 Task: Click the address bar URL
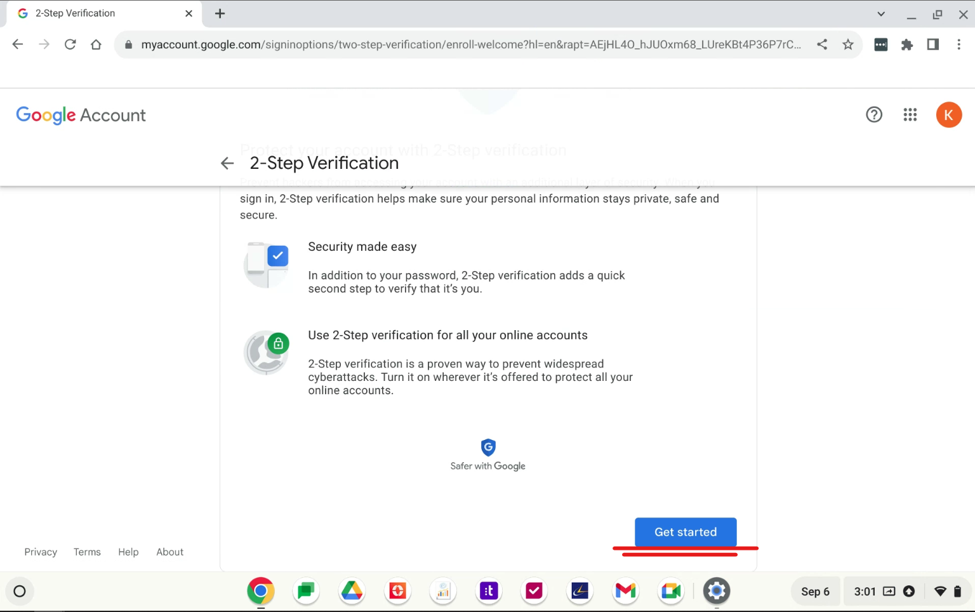pos(471,44)
